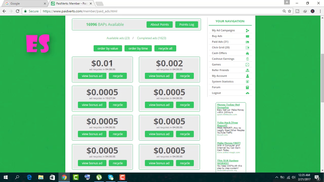Open the Make Money FAST ad

[x=229, y=143]
